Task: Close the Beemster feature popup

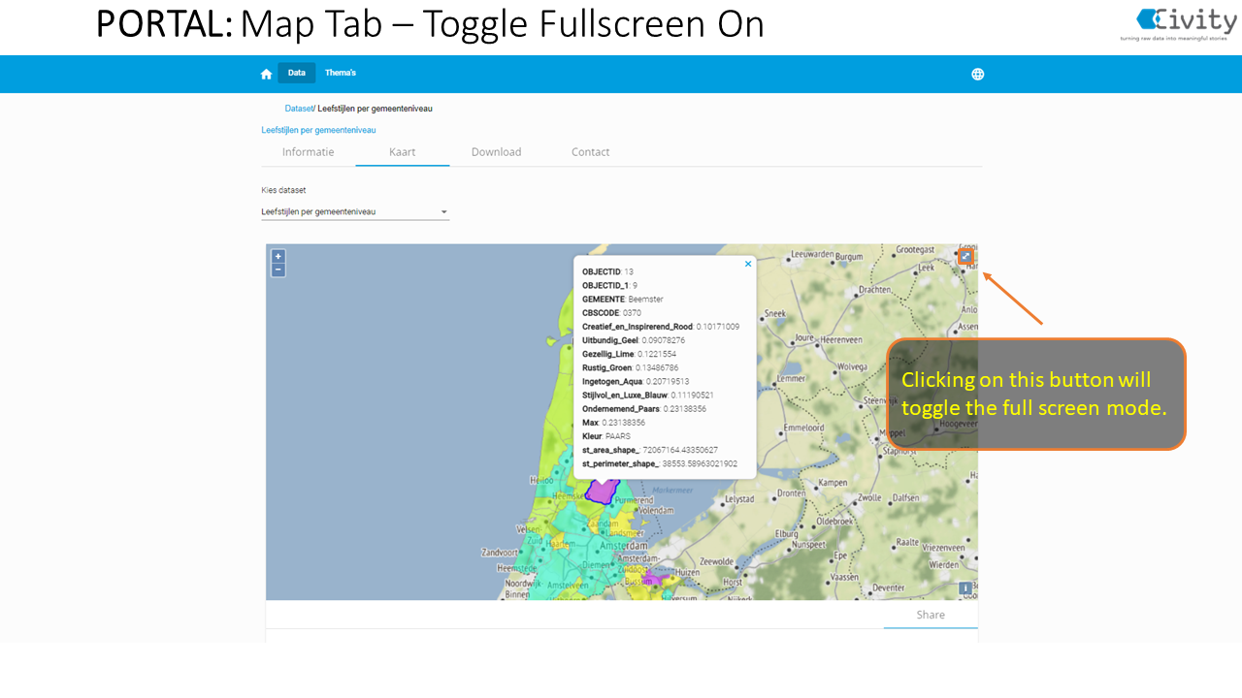Action: coord(748,264)
